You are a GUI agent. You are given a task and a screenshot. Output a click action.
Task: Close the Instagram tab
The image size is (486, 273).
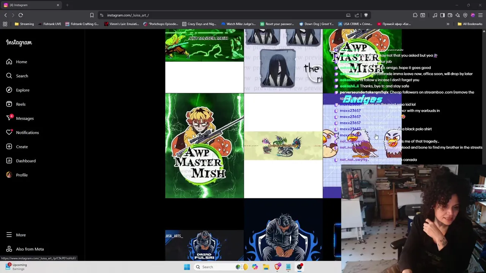tap(58, 5)
